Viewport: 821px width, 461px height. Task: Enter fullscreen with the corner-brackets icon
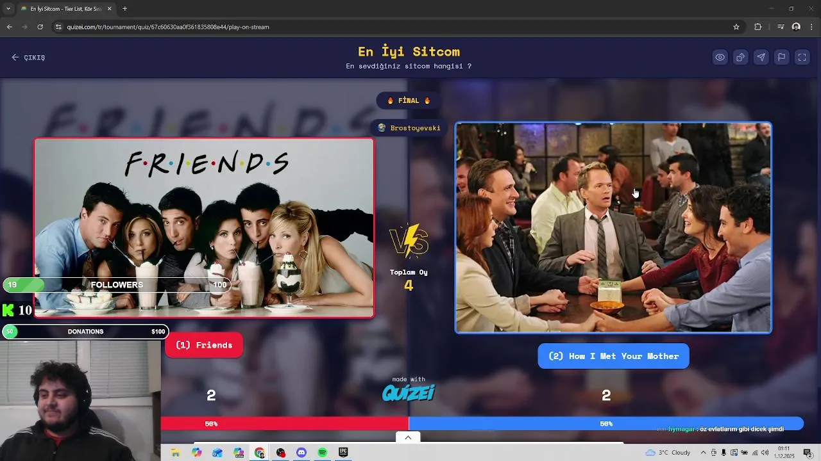802,57
